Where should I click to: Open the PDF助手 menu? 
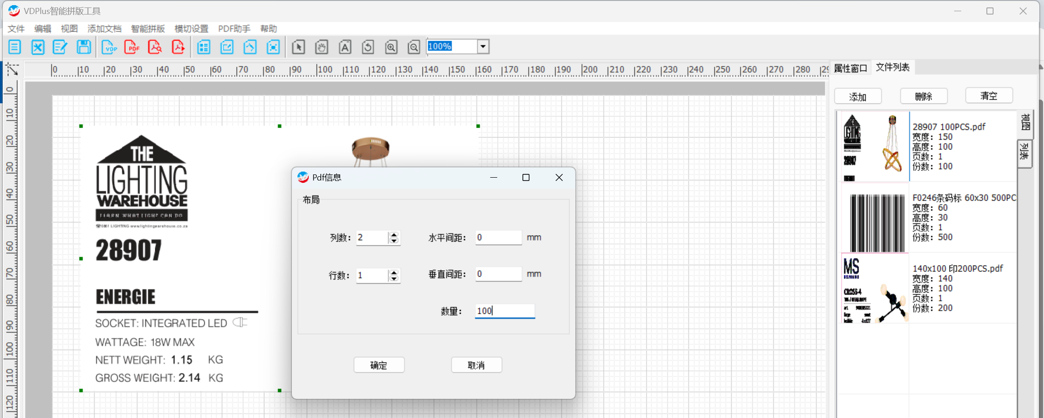coord(234,29)
